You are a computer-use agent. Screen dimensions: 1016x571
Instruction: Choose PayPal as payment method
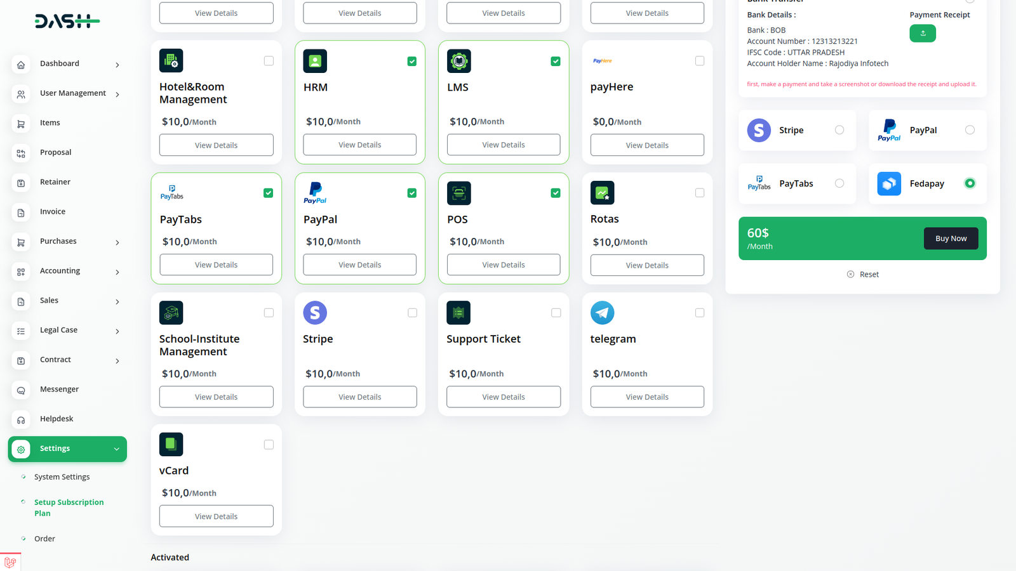click(969, 130)
